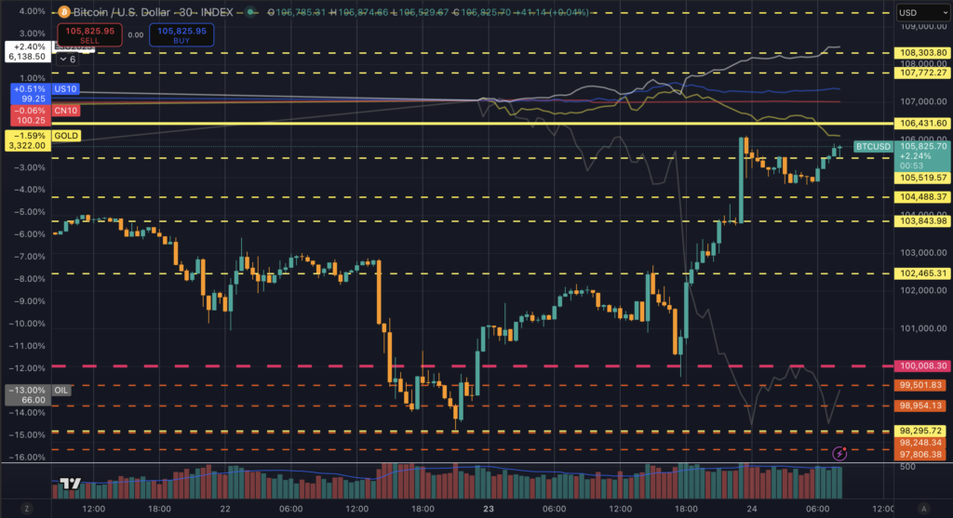This screenshot has width=953, height=518.
Task: Click the 106,431.60 horizontal line price tag
Action: (921, 123)
